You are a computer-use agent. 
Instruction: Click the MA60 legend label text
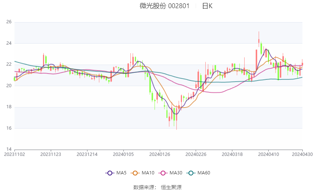204,173
